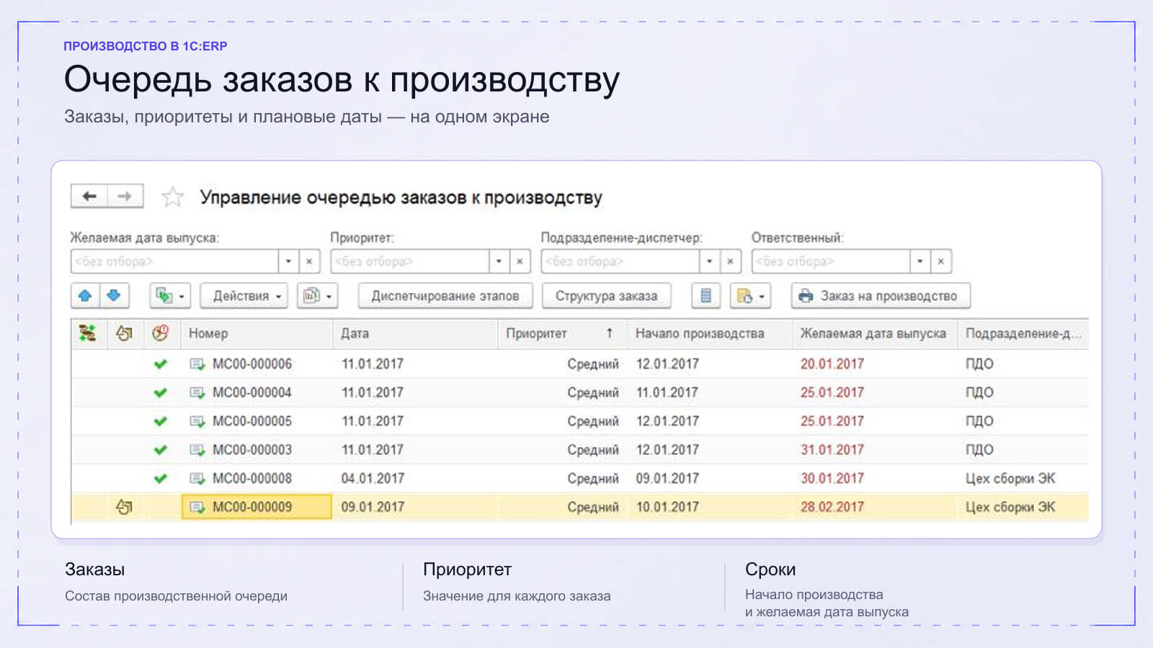The height and width of the screenshot is (648, 1153).
Task: Open the Желаемая дата выпуска filter dropdown
Action: tap(288, 261)
